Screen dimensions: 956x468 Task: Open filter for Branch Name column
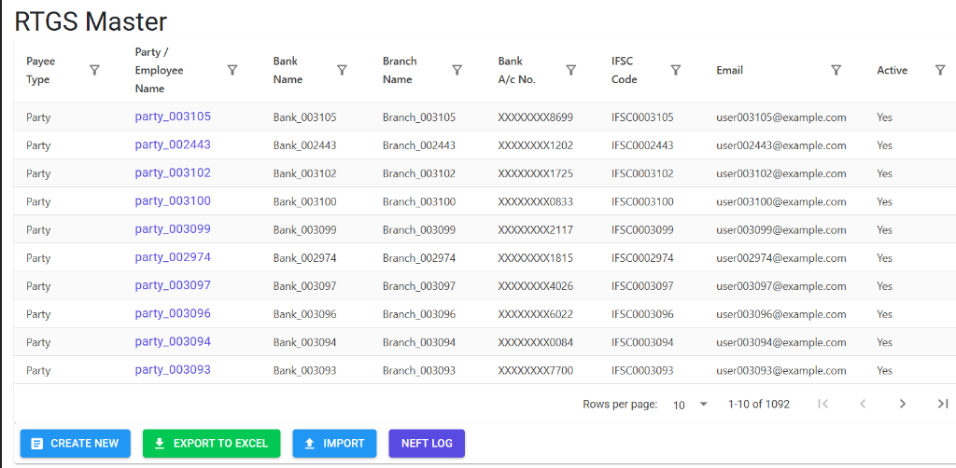[457, 70]
